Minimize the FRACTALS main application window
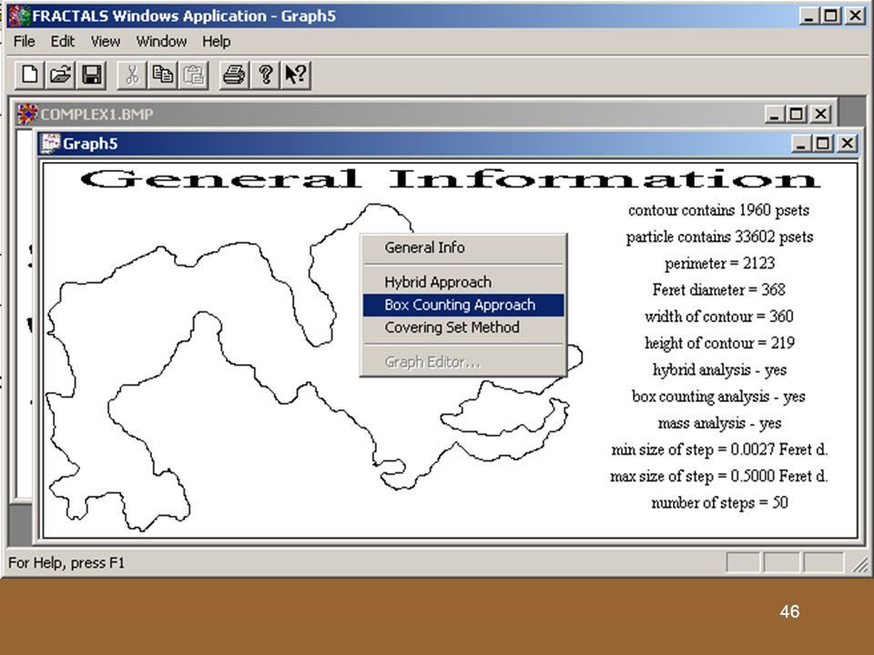This screenshot has width=874, height=655. [x=808, y=15]
